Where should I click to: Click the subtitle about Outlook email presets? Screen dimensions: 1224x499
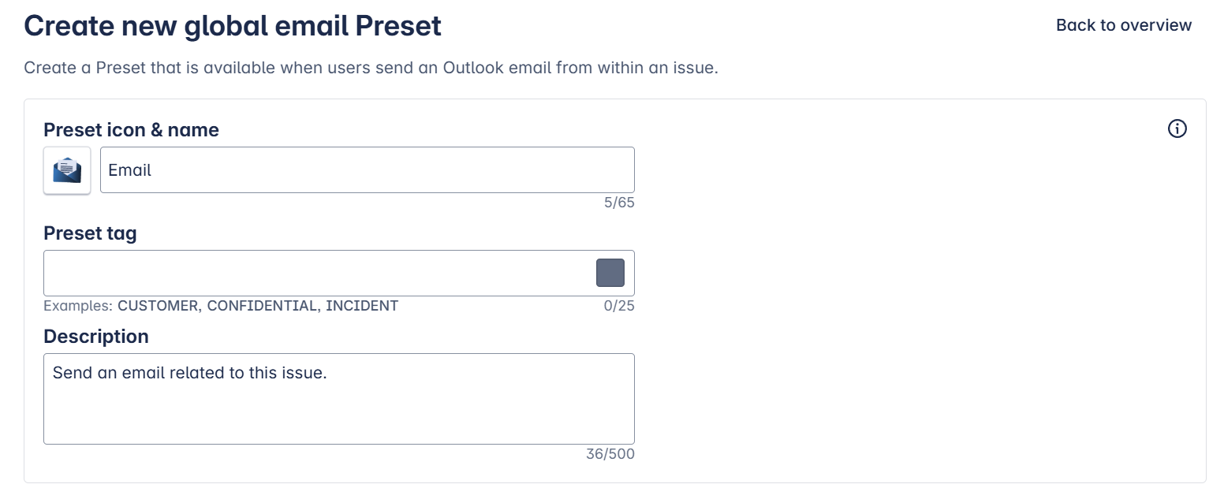tap(371, 68)
